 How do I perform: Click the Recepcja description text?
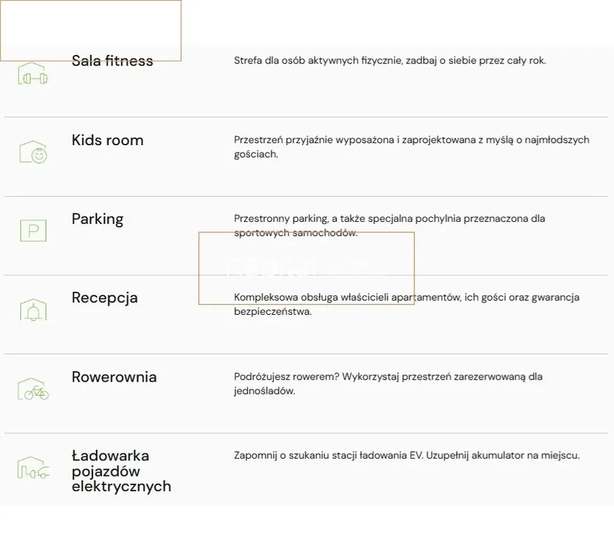(x=407, y=304)
